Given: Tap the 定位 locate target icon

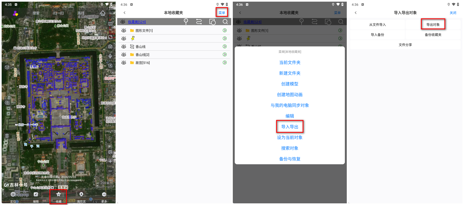Looking at the screenshot, I should 13,194.
